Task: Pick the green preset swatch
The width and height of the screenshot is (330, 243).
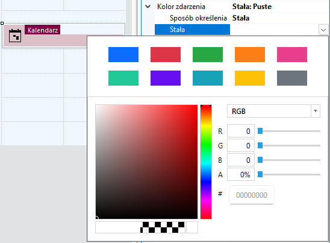Action: 208,55
